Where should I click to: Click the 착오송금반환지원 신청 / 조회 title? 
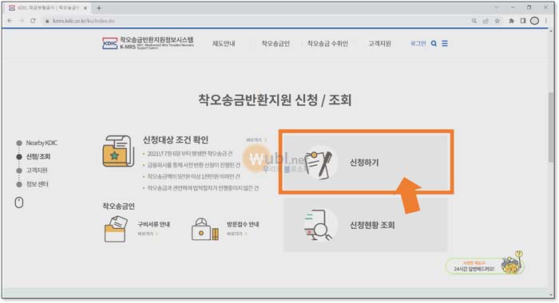275,100
